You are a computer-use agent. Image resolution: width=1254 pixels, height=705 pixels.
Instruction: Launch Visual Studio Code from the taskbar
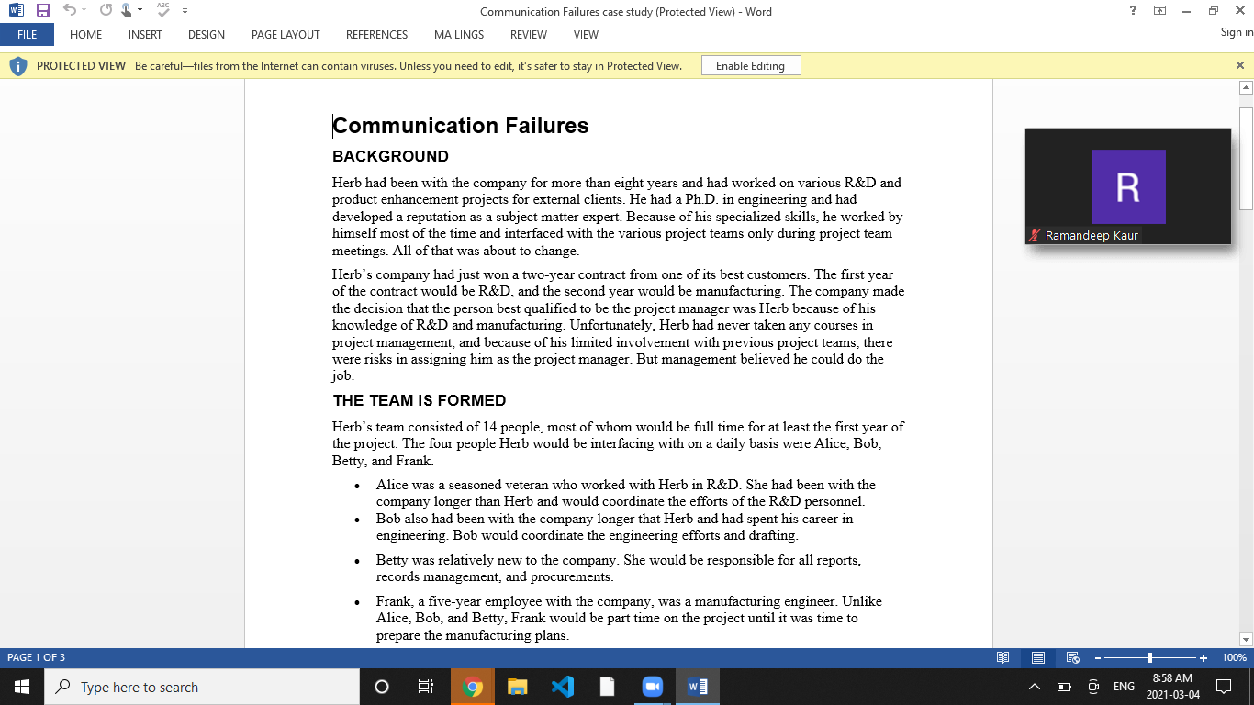562,686
